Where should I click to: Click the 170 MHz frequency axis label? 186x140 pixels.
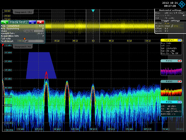coord(166,129)
